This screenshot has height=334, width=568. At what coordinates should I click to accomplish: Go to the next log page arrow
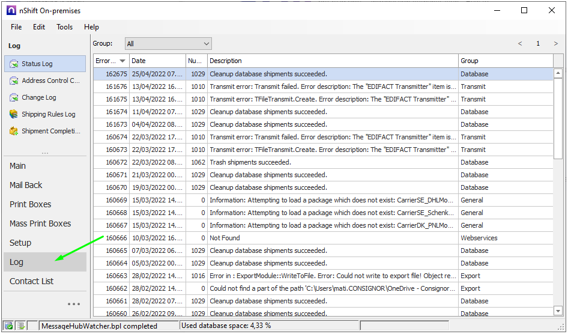[555, 44]
